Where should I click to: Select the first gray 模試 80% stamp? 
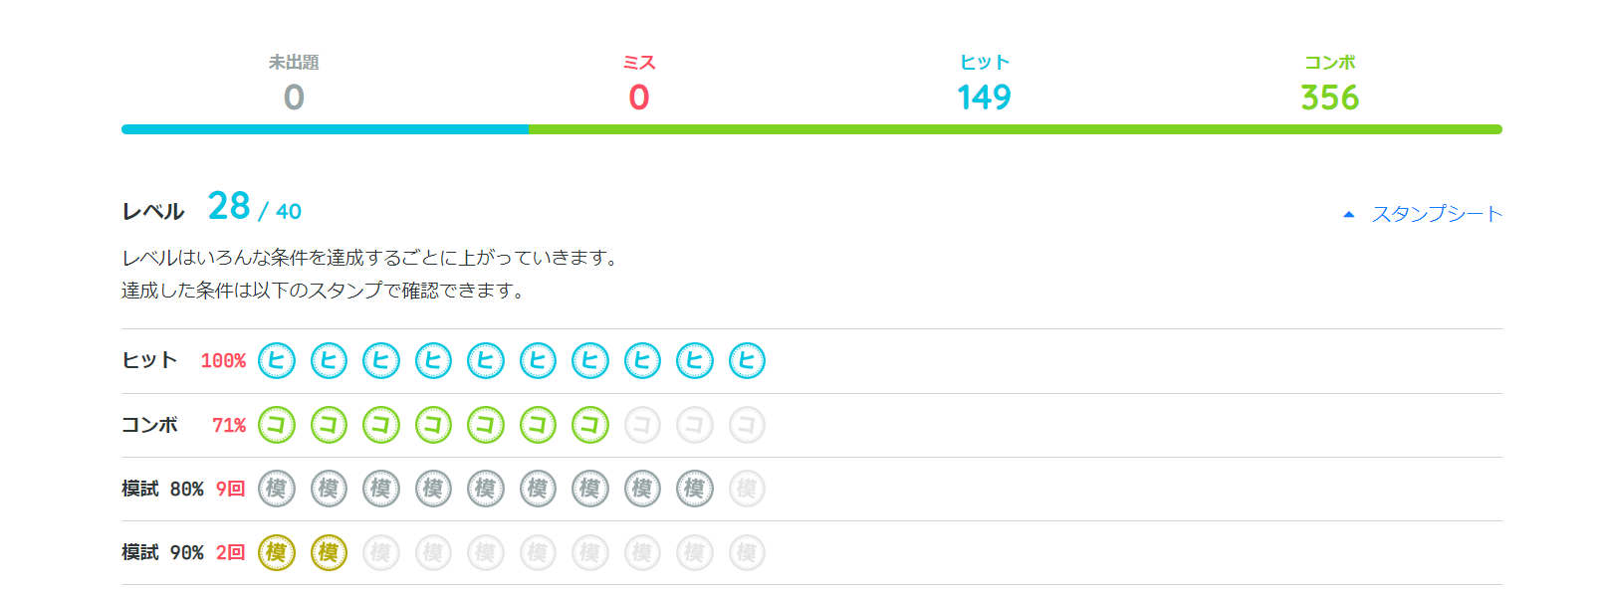point(278,489)
